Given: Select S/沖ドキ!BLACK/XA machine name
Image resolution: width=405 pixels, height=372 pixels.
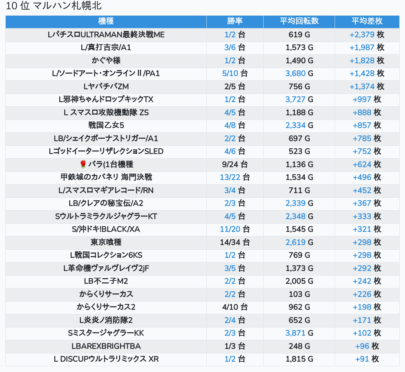Looking at the screenshot, I should [x=106, y=229].
